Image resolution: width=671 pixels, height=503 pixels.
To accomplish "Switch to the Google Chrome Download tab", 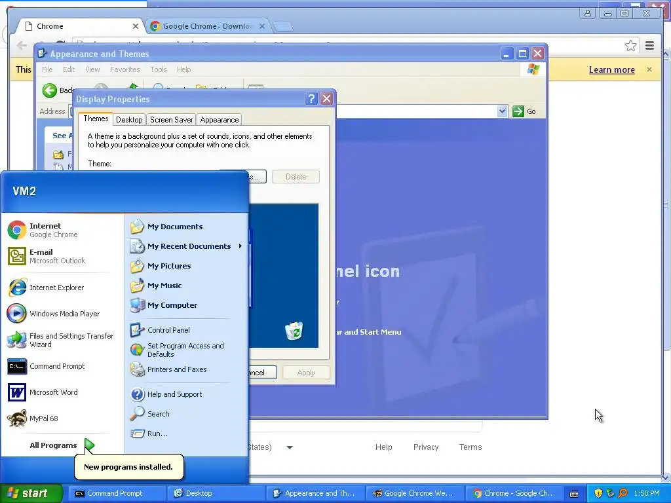I will (x=208, y=26).
